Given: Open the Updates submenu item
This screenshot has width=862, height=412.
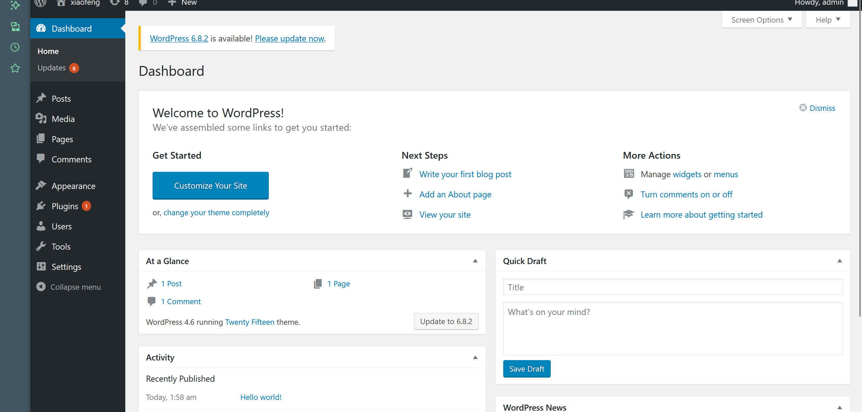Looking at the screenshot, I should 58,68.
